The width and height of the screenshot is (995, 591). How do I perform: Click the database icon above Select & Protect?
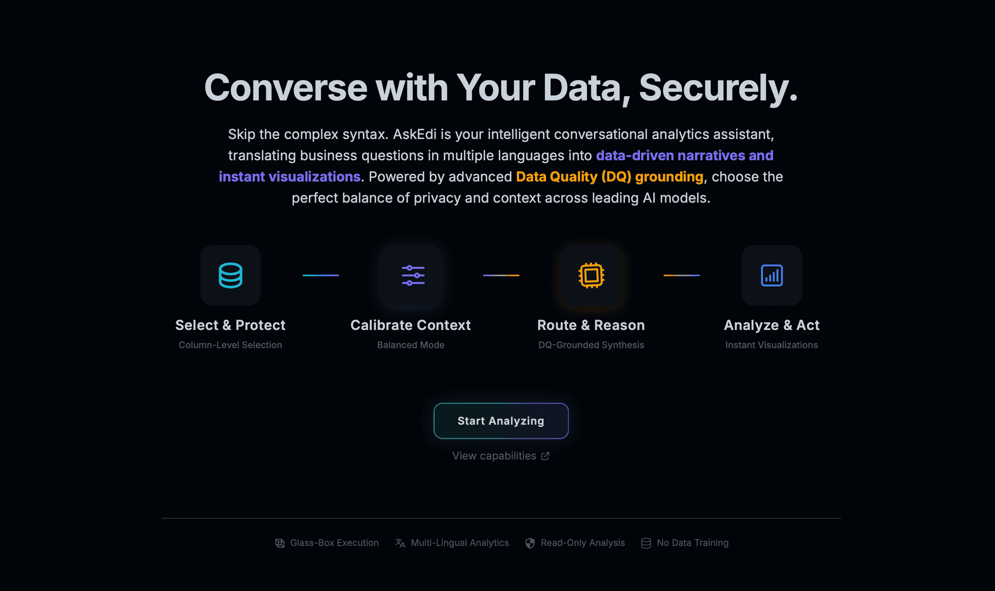231,275
